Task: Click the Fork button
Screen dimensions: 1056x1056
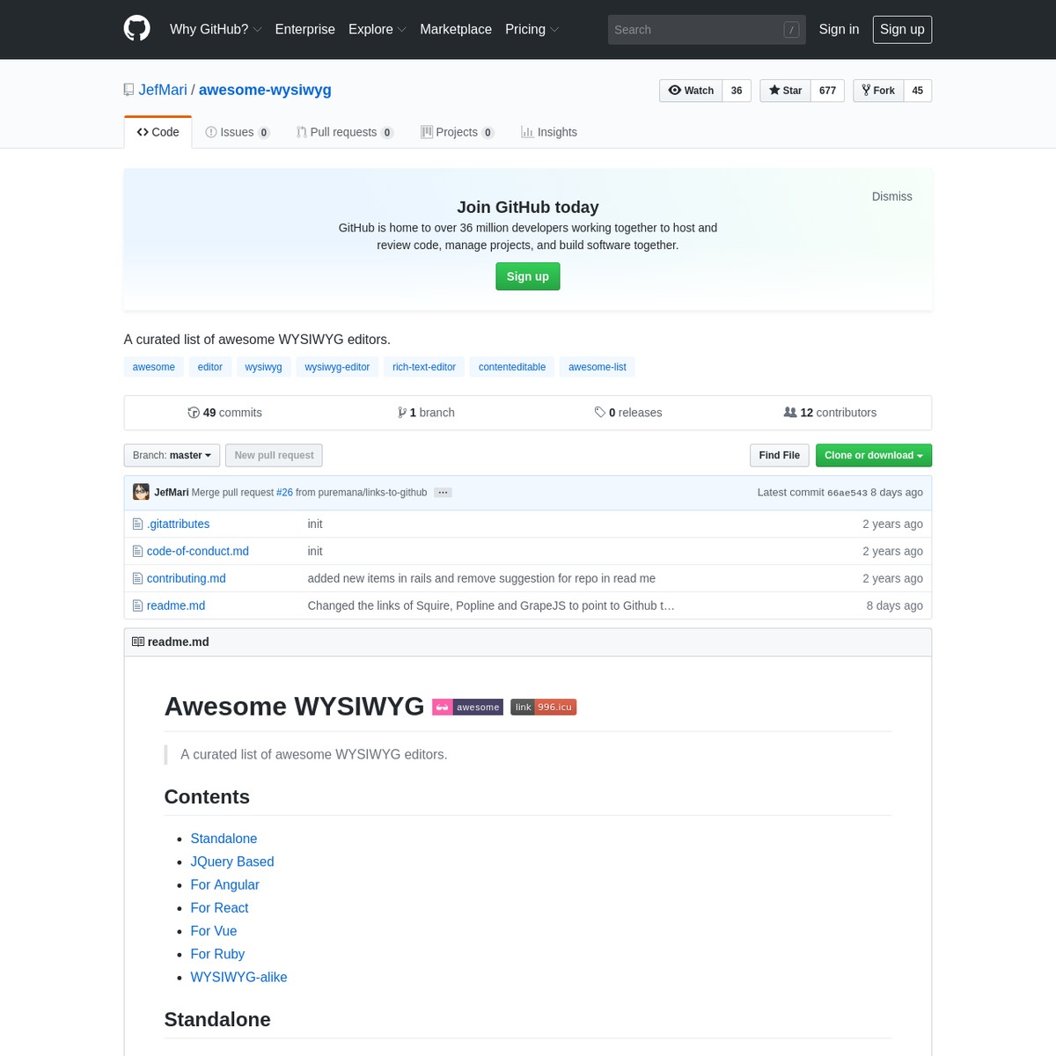Action: click(878, 91)
